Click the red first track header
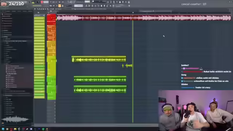Screen dimensions: 233x131 (x=51, y=17)
